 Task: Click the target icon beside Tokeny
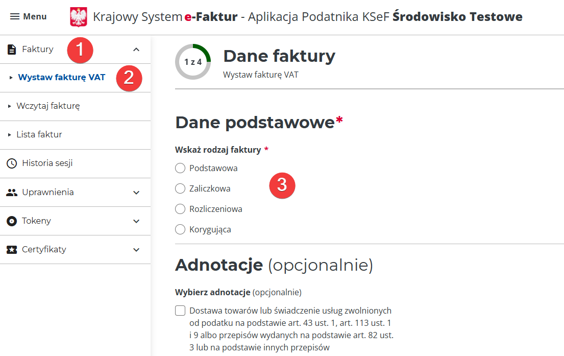tap(11, 221)
